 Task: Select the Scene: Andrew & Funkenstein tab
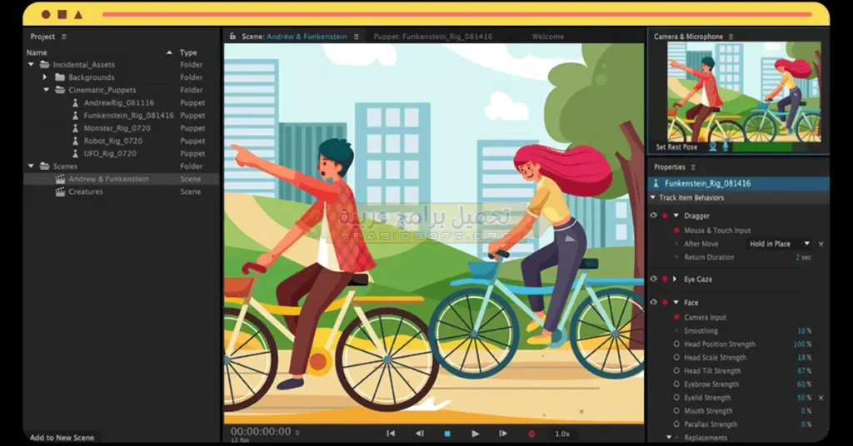click(294, 37)
